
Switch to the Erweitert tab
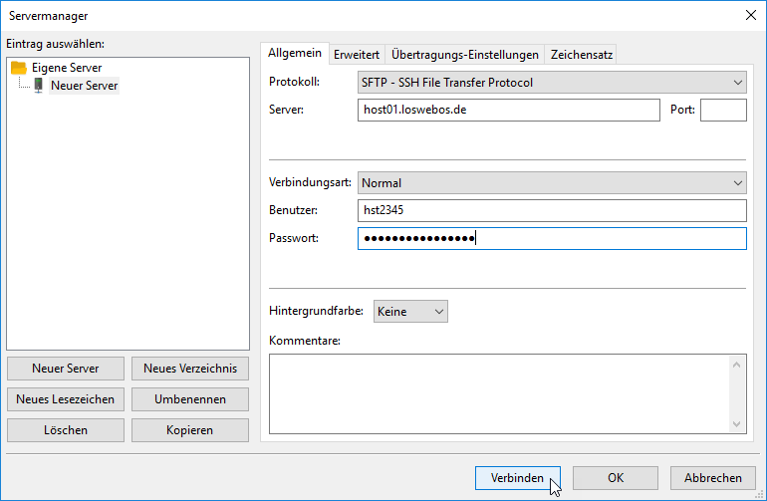point(356,55)
